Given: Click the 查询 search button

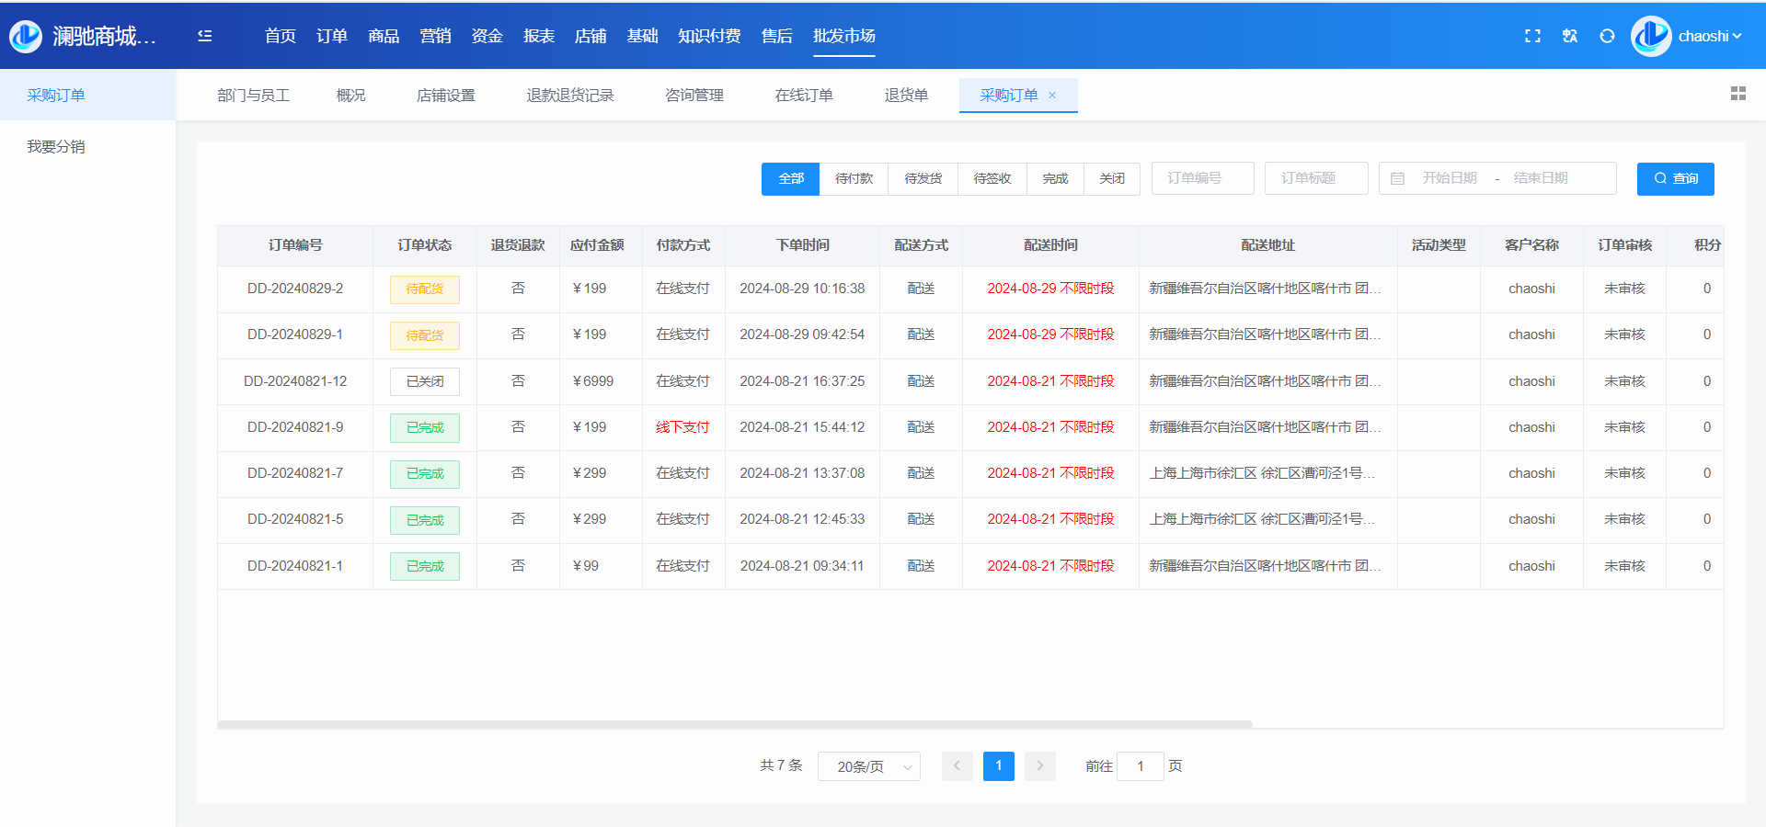Looking at the screenshot, I should click(1675, 178).
